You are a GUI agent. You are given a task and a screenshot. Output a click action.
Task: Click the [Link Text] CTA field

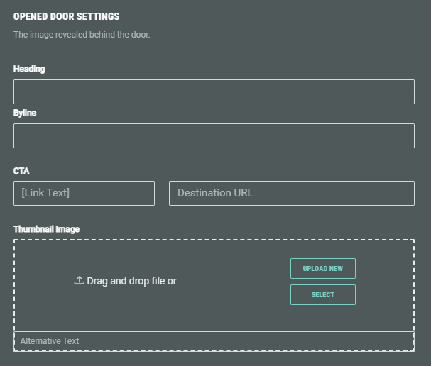(84, 194)
